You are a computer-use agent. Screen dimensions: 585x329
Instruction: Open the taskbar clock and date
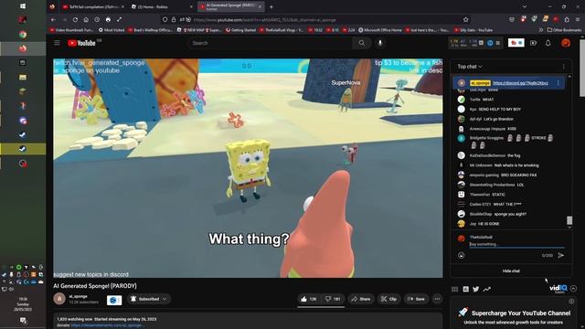click(x=23, y=304)
